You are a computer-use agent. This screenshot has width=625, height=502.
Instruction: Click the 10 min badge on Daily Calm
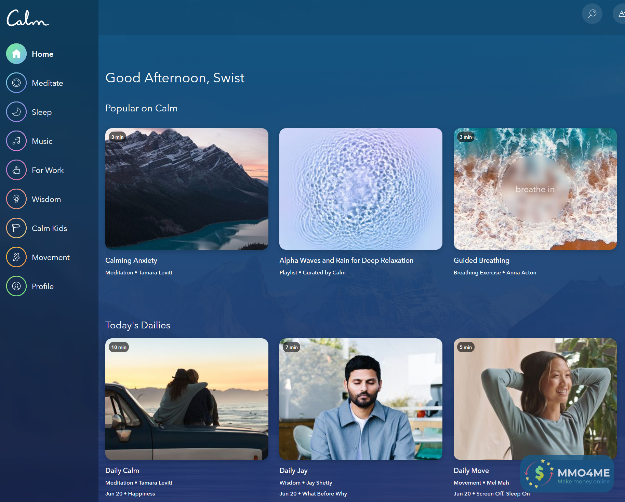119,347
